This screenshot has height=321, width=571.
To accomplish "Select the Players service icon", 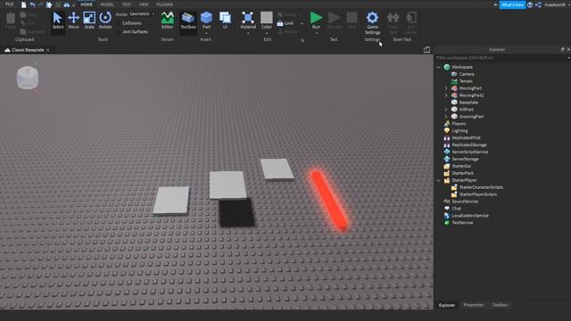I will [x=447, y=124].
